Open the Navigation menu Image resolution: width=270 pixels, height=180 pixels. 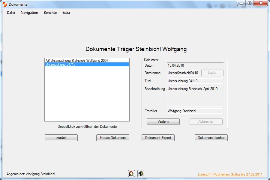click(29, 13)
